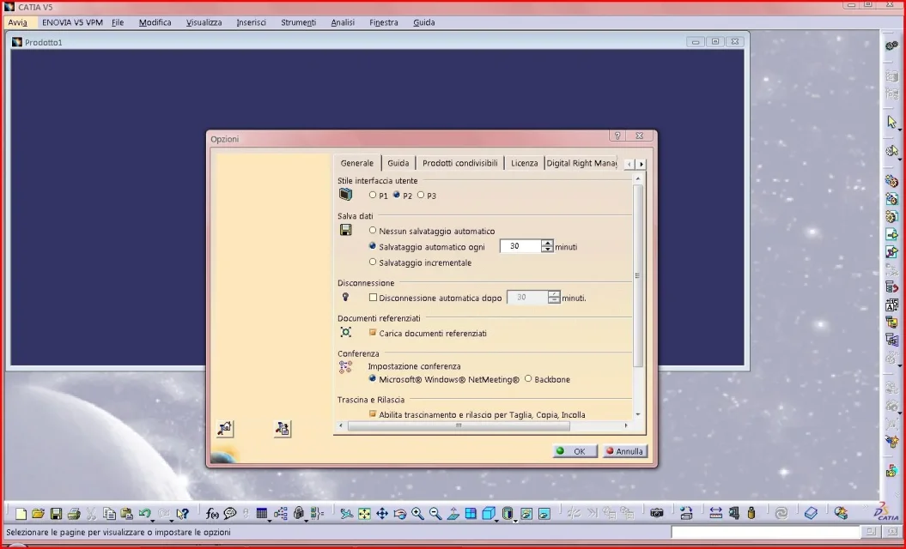Choose Nessun salvataggio automatico
This screenshot has height=549, width=906.
pyautogui.click(x=373, y=231)
